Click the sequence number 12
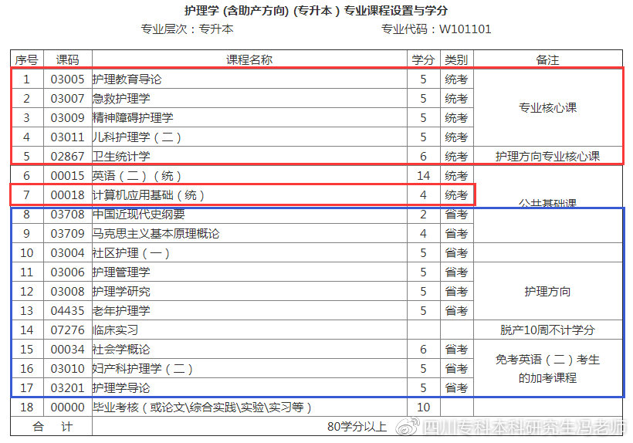633x443 pixels. click(27, 291)
